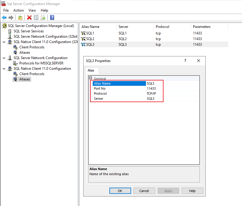Viewport: 242px width, 206px height.
Task: Click the SQL1 alias row icon
Action: (83, 33)
